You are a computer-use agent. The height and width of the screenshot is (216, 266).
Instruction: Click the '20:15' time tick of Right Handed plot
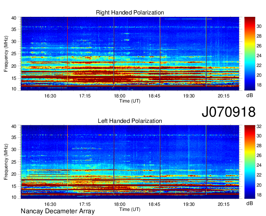[x=224, y=96]
